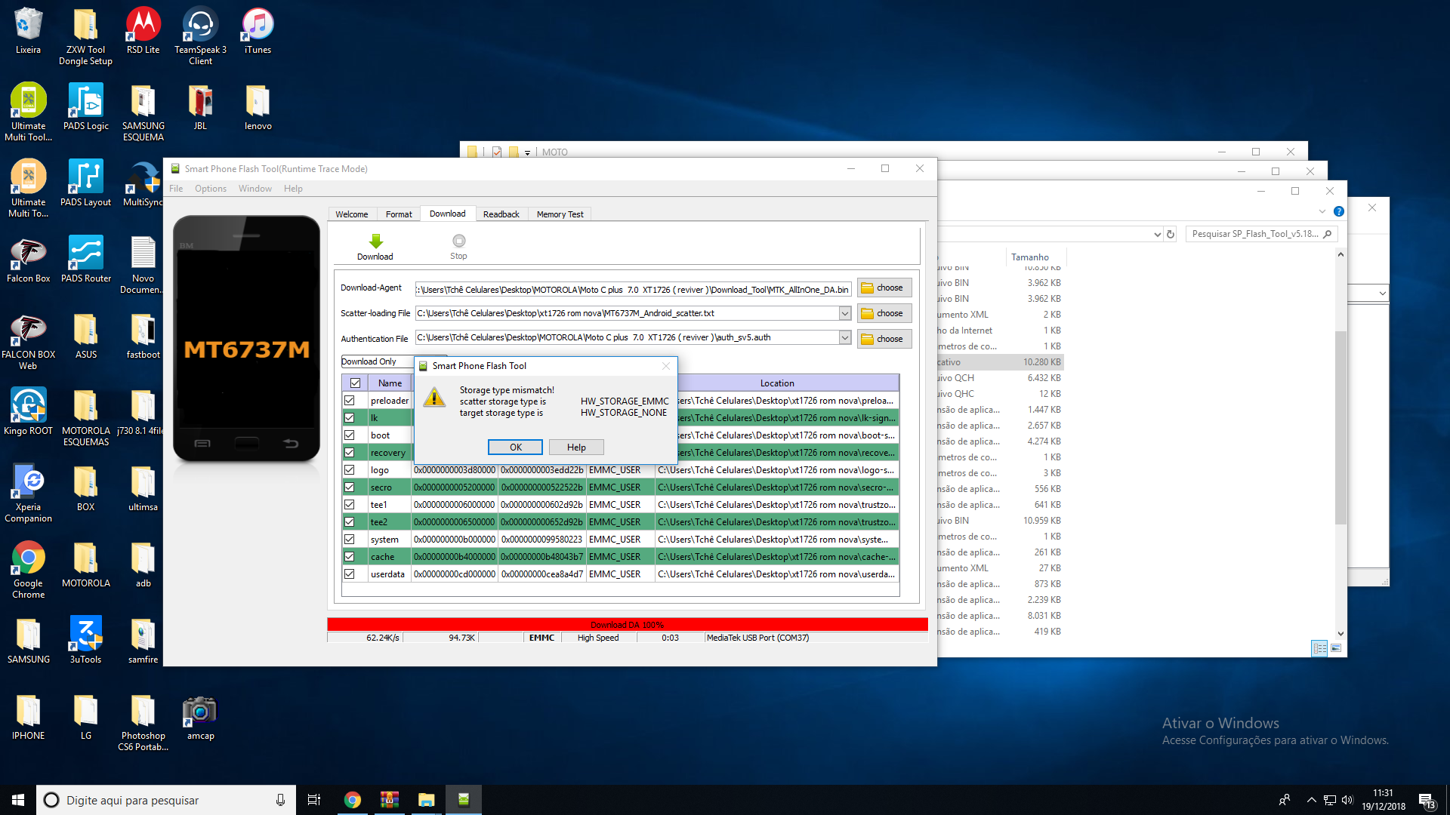This screenshot has height=815, width=1450.
Task: Click the Download-Agent path field
Action: tap(633, 289)
